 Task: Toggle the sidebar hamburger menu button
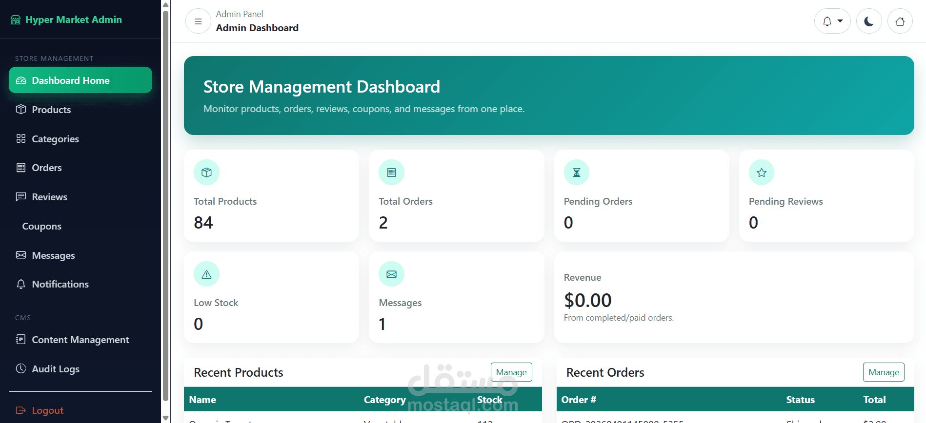[x=198, y=21]
